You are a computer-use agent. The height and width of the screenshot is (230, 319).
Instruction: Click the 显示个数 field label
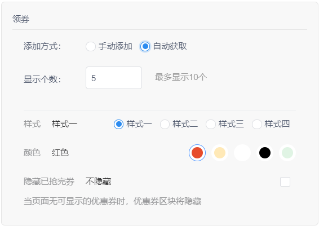tap(42, 79)
